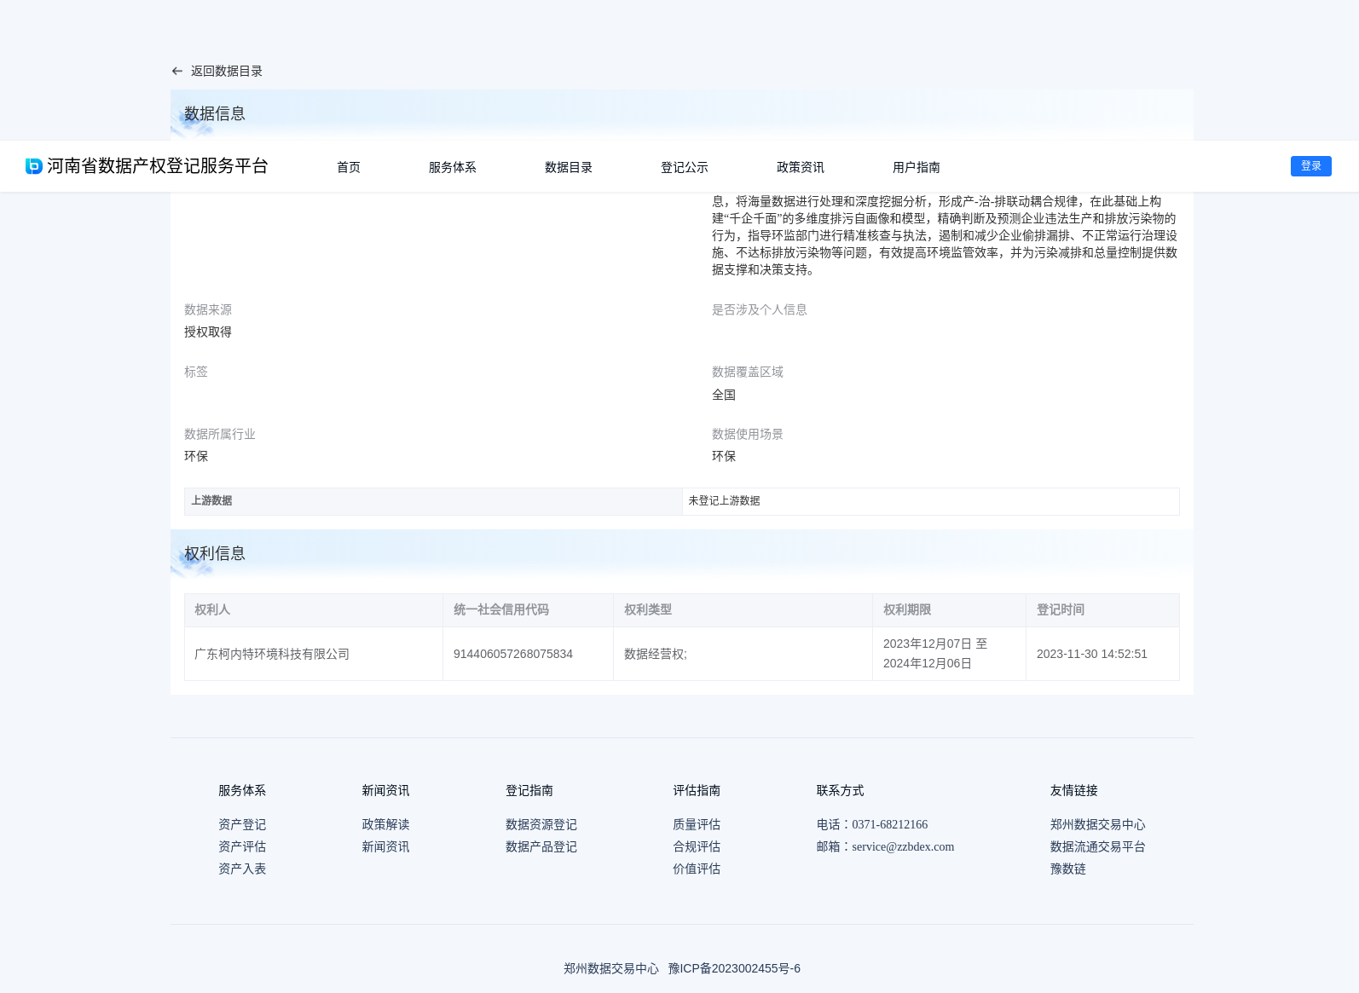Click the 登录 button
Image resolution: width=1359 pixels, height=993 pixels.
[x=1311, y=166]
